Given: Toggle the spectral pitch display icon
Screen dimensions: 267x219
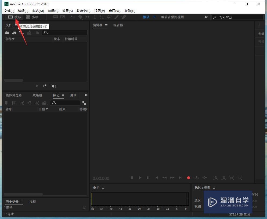Looking at the screenshot, I should click(63, 17).
